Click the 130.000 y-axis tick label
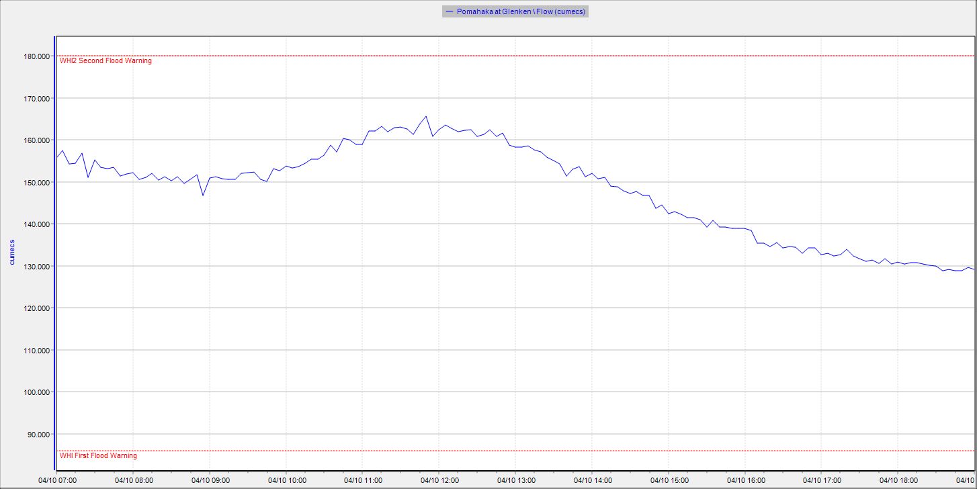The image size is (977, 489). (36, 267)
